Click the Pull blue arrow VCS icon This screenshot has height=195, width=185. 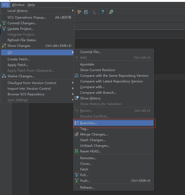77,175
